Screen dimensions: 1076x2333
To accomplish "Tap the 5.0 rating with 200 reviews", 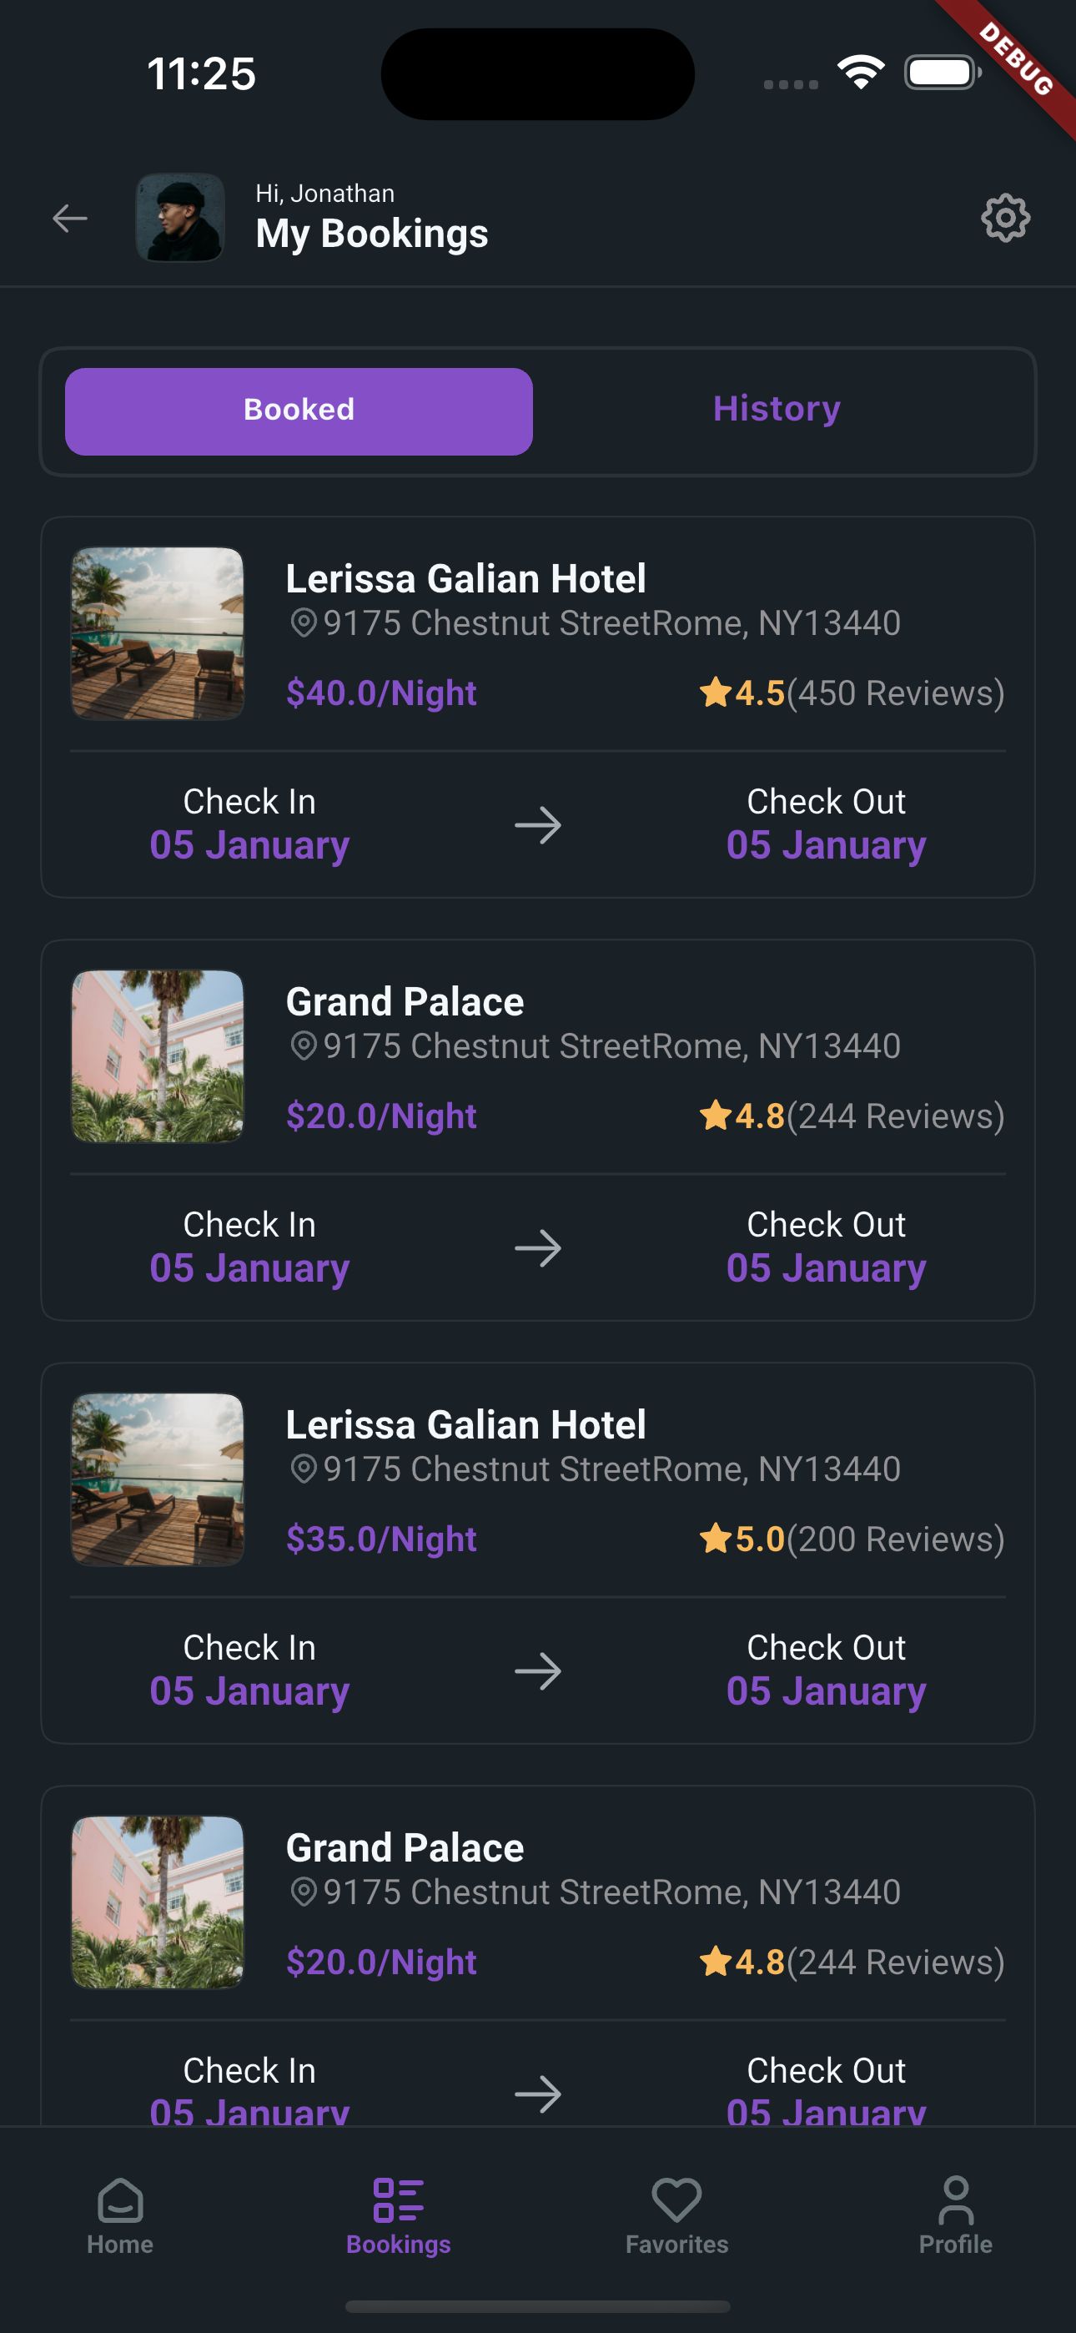I will (x=852, y=1539).
